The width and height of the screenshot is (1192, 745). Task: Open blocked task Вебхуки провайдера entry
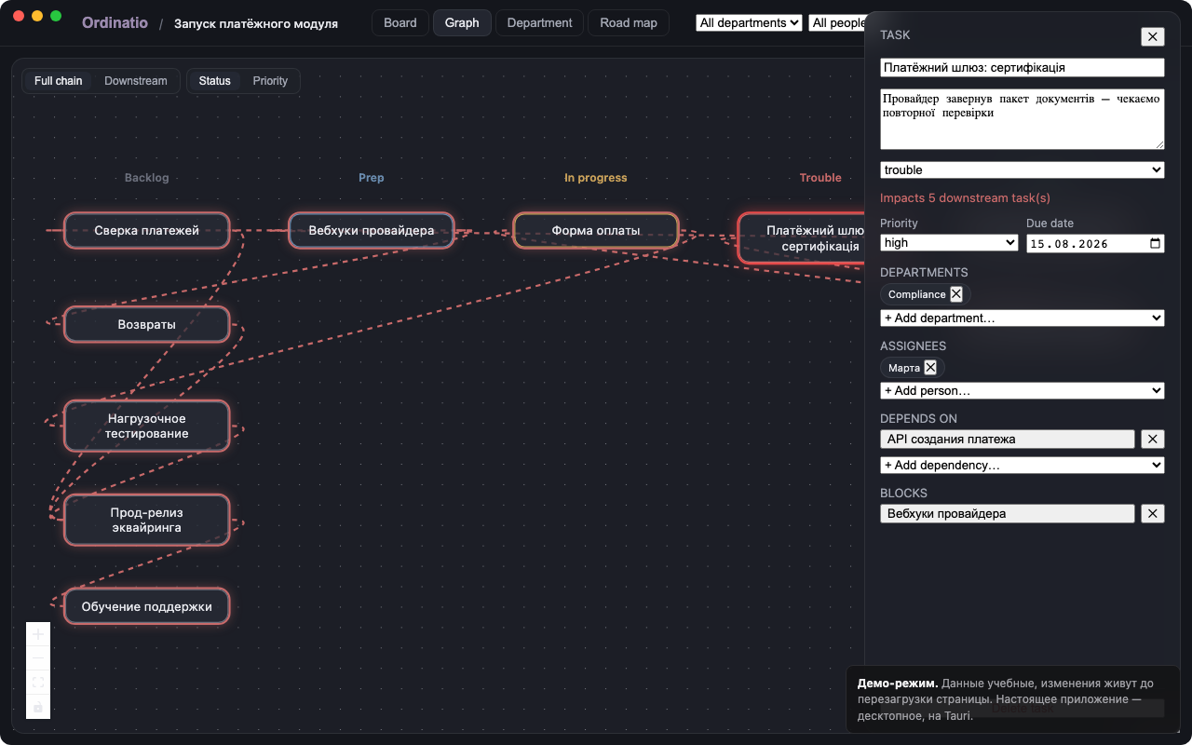tap(1008, 513)
